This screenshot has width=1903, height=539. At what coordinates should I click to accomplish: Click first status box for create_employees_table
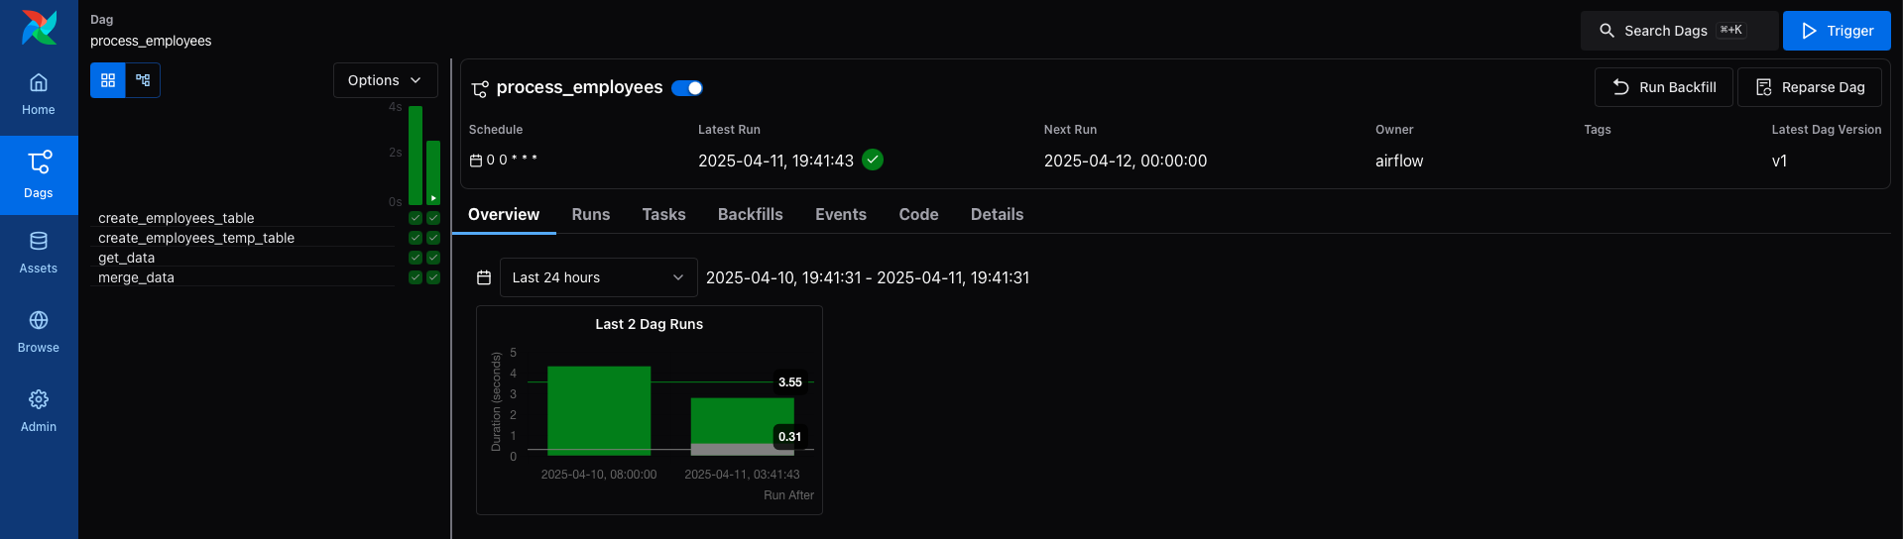click(x=416, y=218)
